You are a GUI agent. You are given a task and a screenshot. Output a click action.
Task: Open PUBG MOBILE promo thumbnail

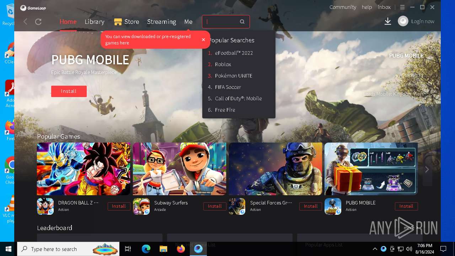tap(371, 169)
